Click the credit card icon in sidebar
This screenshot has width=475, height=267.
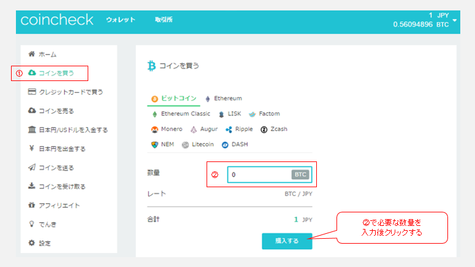coord(32,91)
